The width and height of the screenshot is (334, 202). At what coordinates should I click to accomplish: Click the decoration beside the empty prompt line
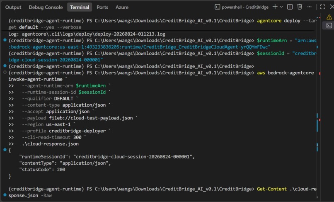point(5,66)
